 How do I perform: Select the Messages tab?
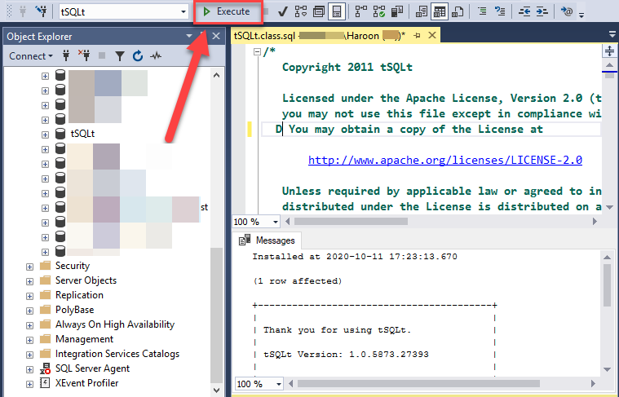[x=267, y=240]
